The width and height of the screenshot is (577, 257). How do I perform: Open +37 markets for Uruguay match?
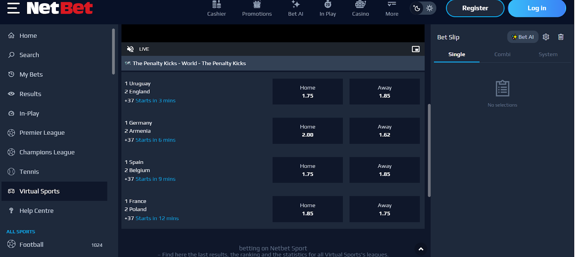(x=129, y=101)
